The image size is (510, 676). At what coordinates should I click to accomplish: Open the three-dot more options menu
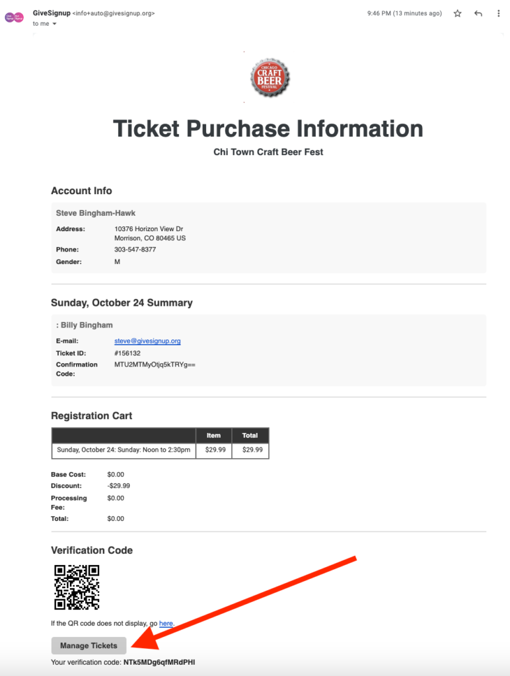498,13
